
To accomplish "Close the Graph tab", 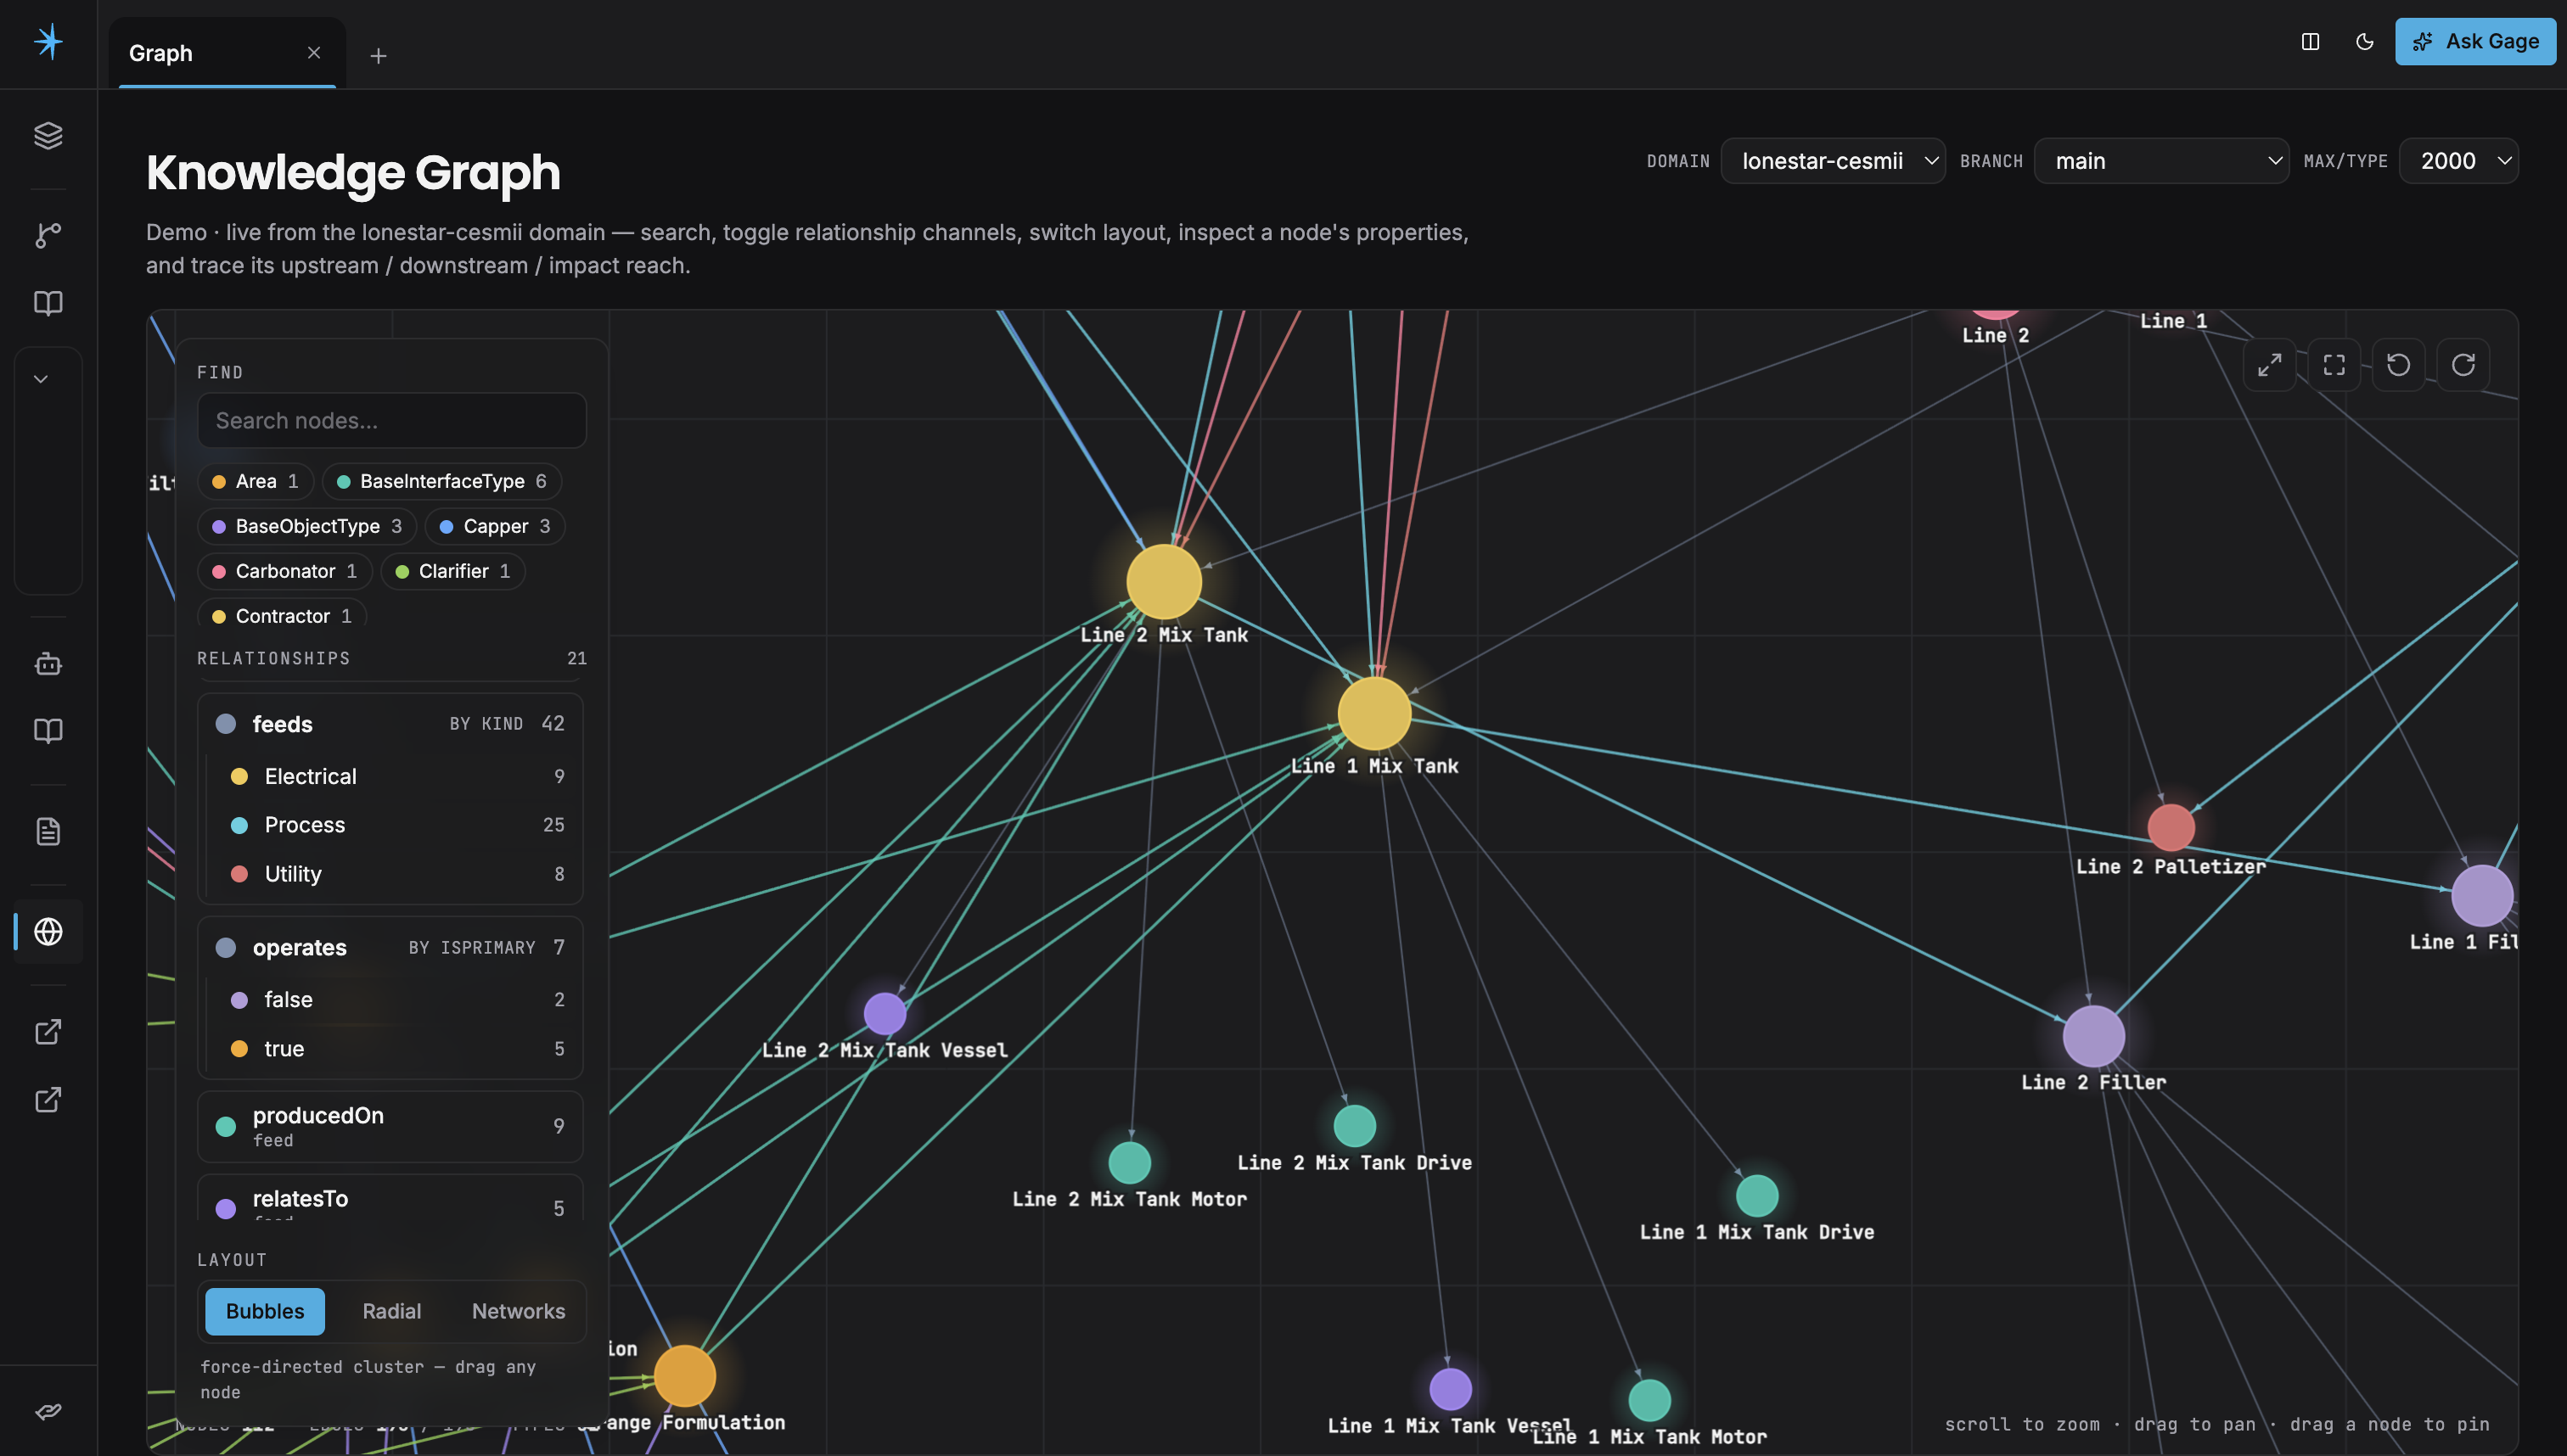I will (x=314, y=53).
